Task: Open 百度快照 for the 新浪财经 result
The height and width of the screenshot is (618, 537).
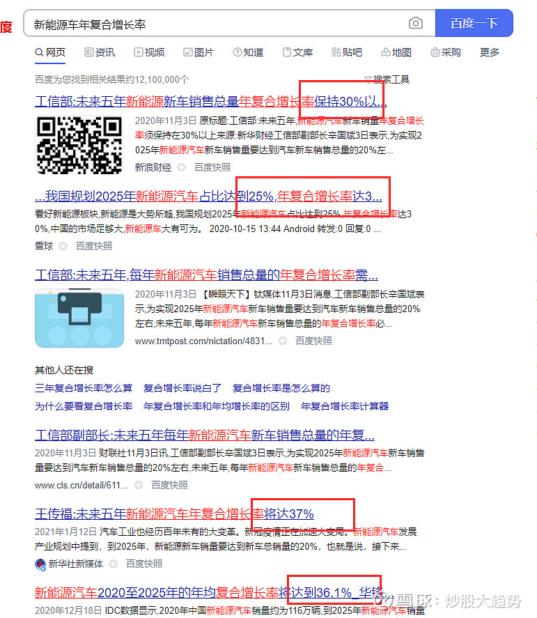Action: (212, 167)
